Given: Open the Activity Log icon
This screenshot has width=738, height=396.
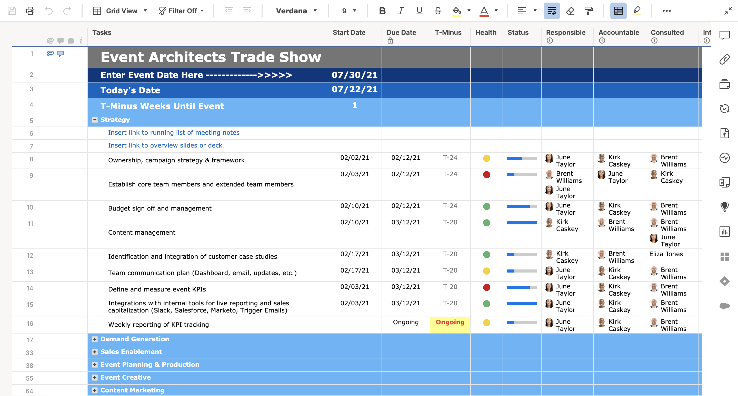Looking at the screenshot, I should 724,158.
